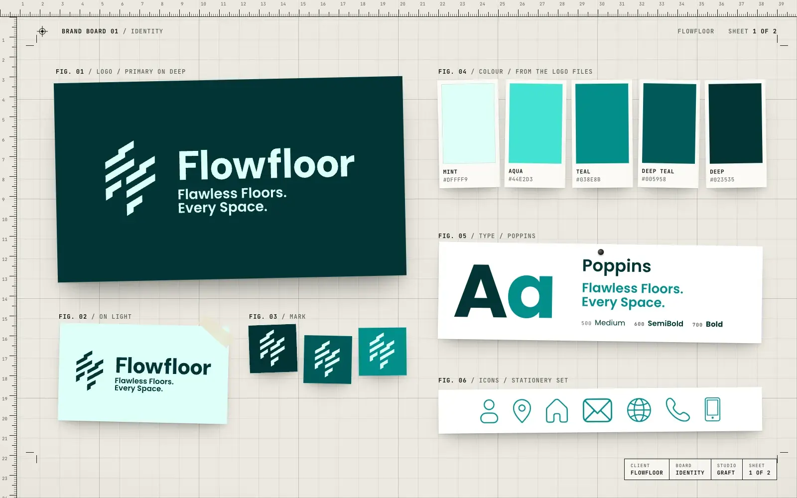797x498 pixels.
Task: Click the phone handset icon
Action: coord(677,410)
